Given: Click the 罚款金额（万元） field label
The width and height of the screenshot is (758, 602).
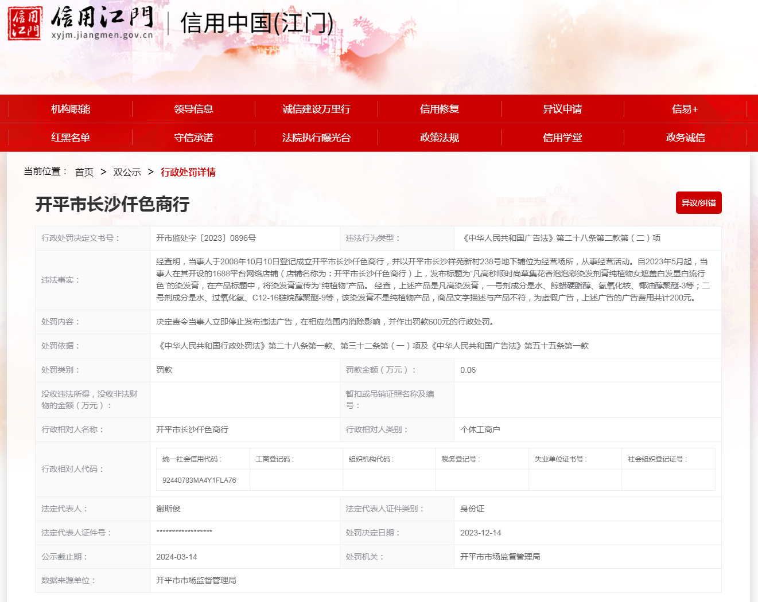Looking at the screenshot, I should click(381, 370).
